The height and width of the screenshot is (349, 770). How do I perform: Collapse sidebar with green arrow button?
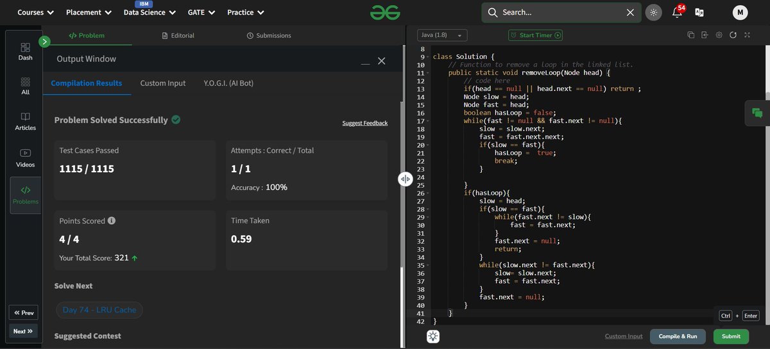pyautogui.click(x=44, y=42)
